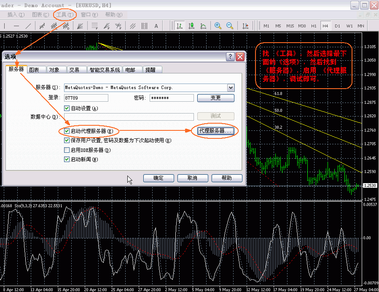Select the Andrews pitchfork tool
379x292 pixels.
(x=132, y=26)
